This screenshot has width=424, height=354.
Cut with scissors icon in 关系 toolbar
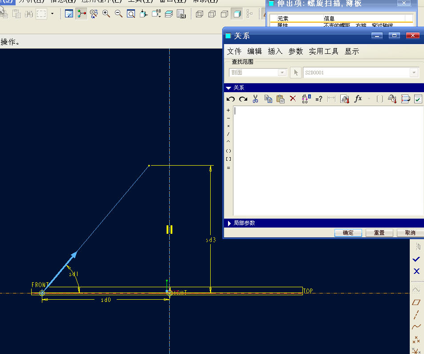point(255,99)
